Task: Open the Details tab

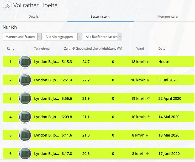Action: pyautogui.click(x=33, y=16)
